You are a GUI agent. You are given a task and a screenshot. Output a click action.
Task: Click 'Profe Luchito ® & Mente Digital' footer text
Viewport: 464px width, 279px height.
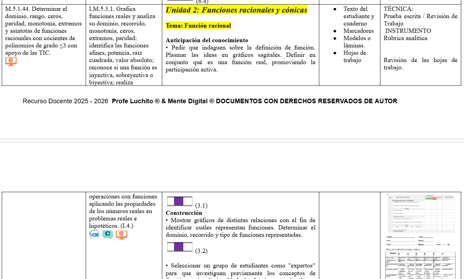coord(160,101)
